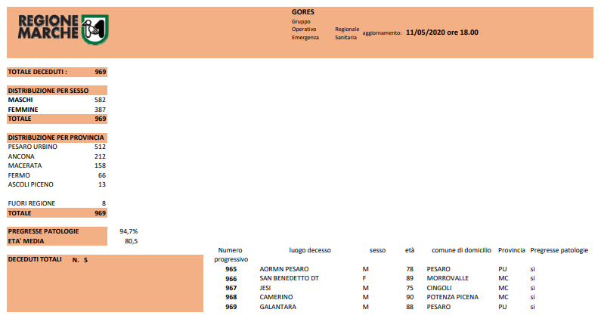Click the age 75 in row 967
This screenshot has width=601, height=331.
coord(410,288)
